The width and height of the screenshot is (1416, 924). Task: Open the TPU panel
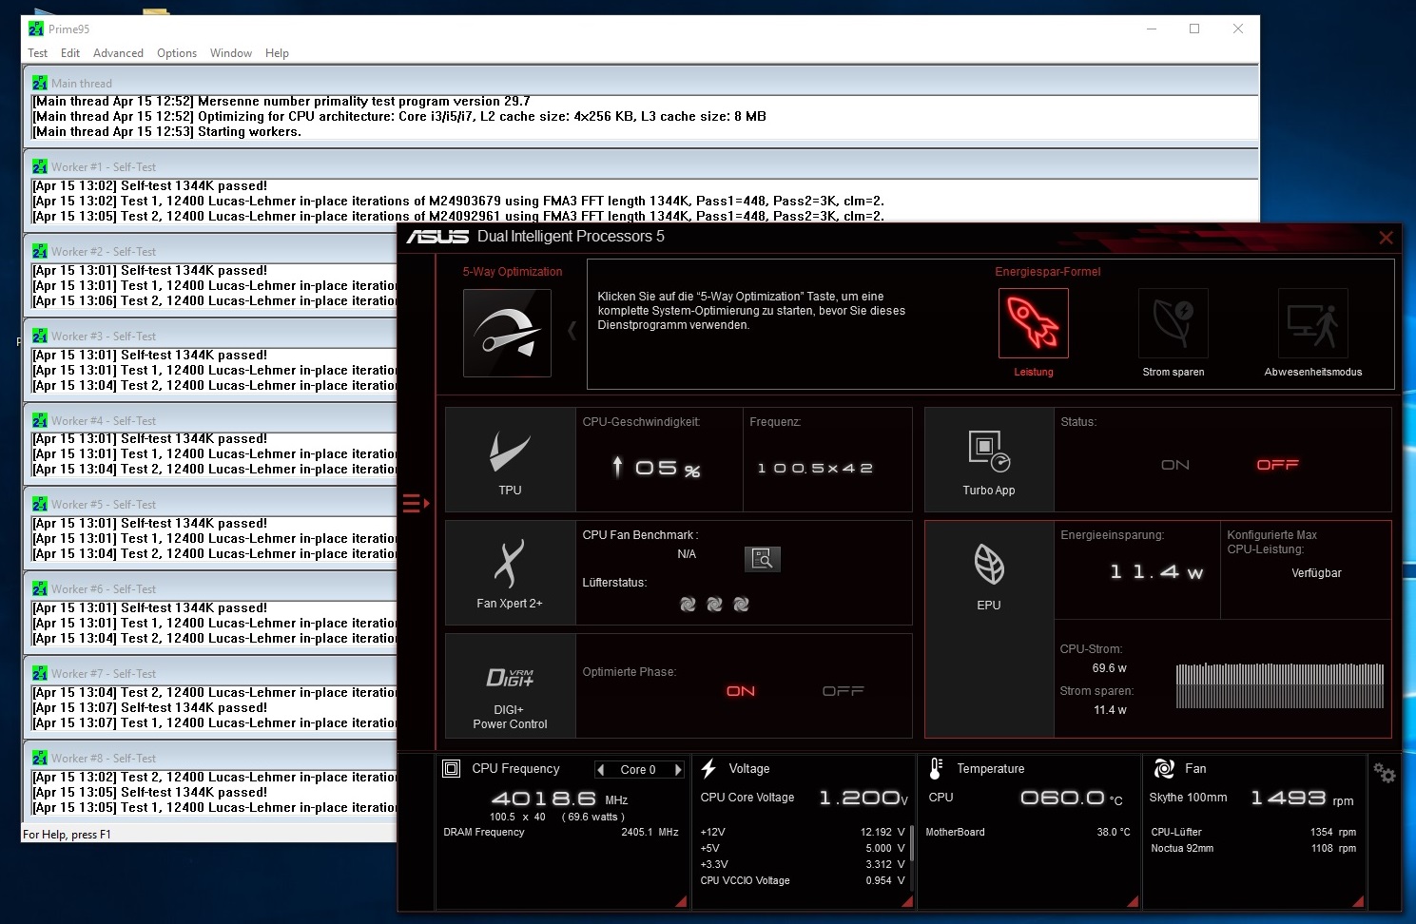tap(510, 460)
